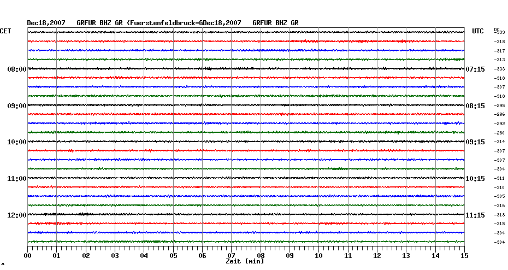Click the black seismic trace at 12:00 CET
508x270 pixels.
pos(246,214)
